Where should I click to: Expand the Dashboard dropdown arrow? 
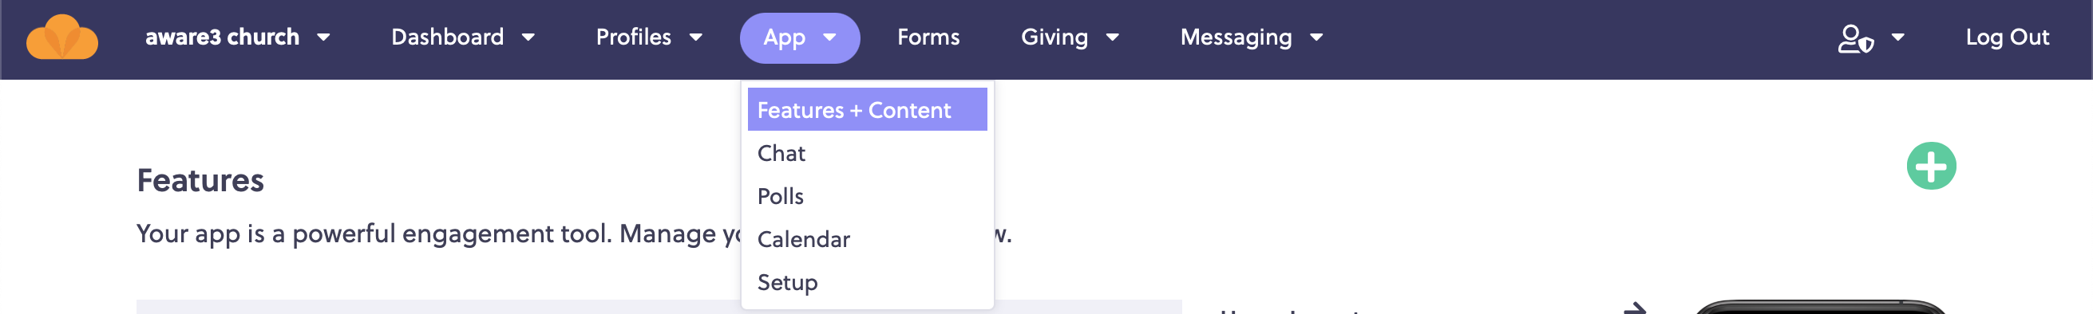(x=528, y=37)
